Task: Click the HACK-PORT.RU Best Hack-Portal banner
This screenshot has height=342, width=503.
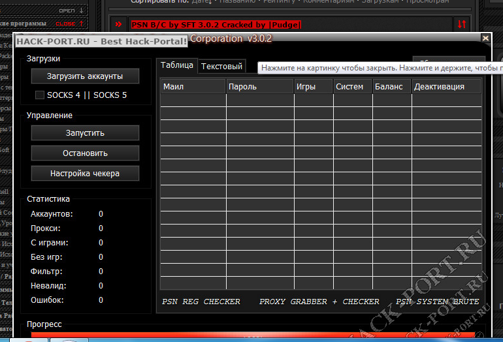Action: 101,41
